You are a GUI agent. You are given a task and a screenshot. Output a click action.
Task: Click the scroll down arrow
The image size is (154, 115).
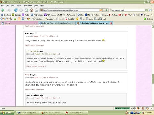(153, 105)
